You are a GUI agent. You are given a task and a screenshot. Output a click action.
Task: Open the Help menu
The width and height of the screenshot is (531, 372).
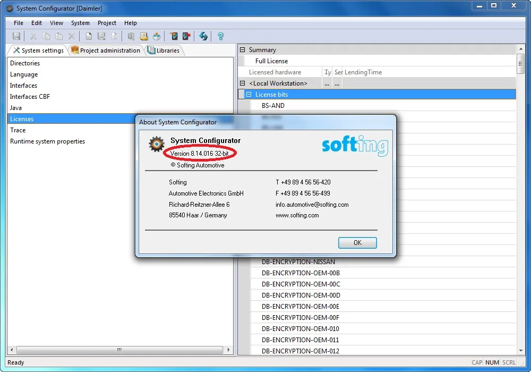(131, 23)
